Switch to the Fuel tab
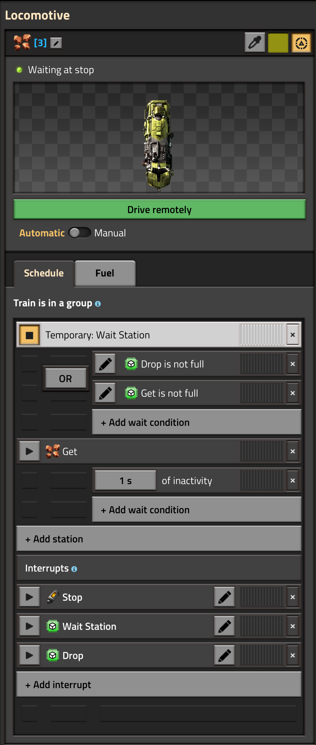 [x=105, y=273]
